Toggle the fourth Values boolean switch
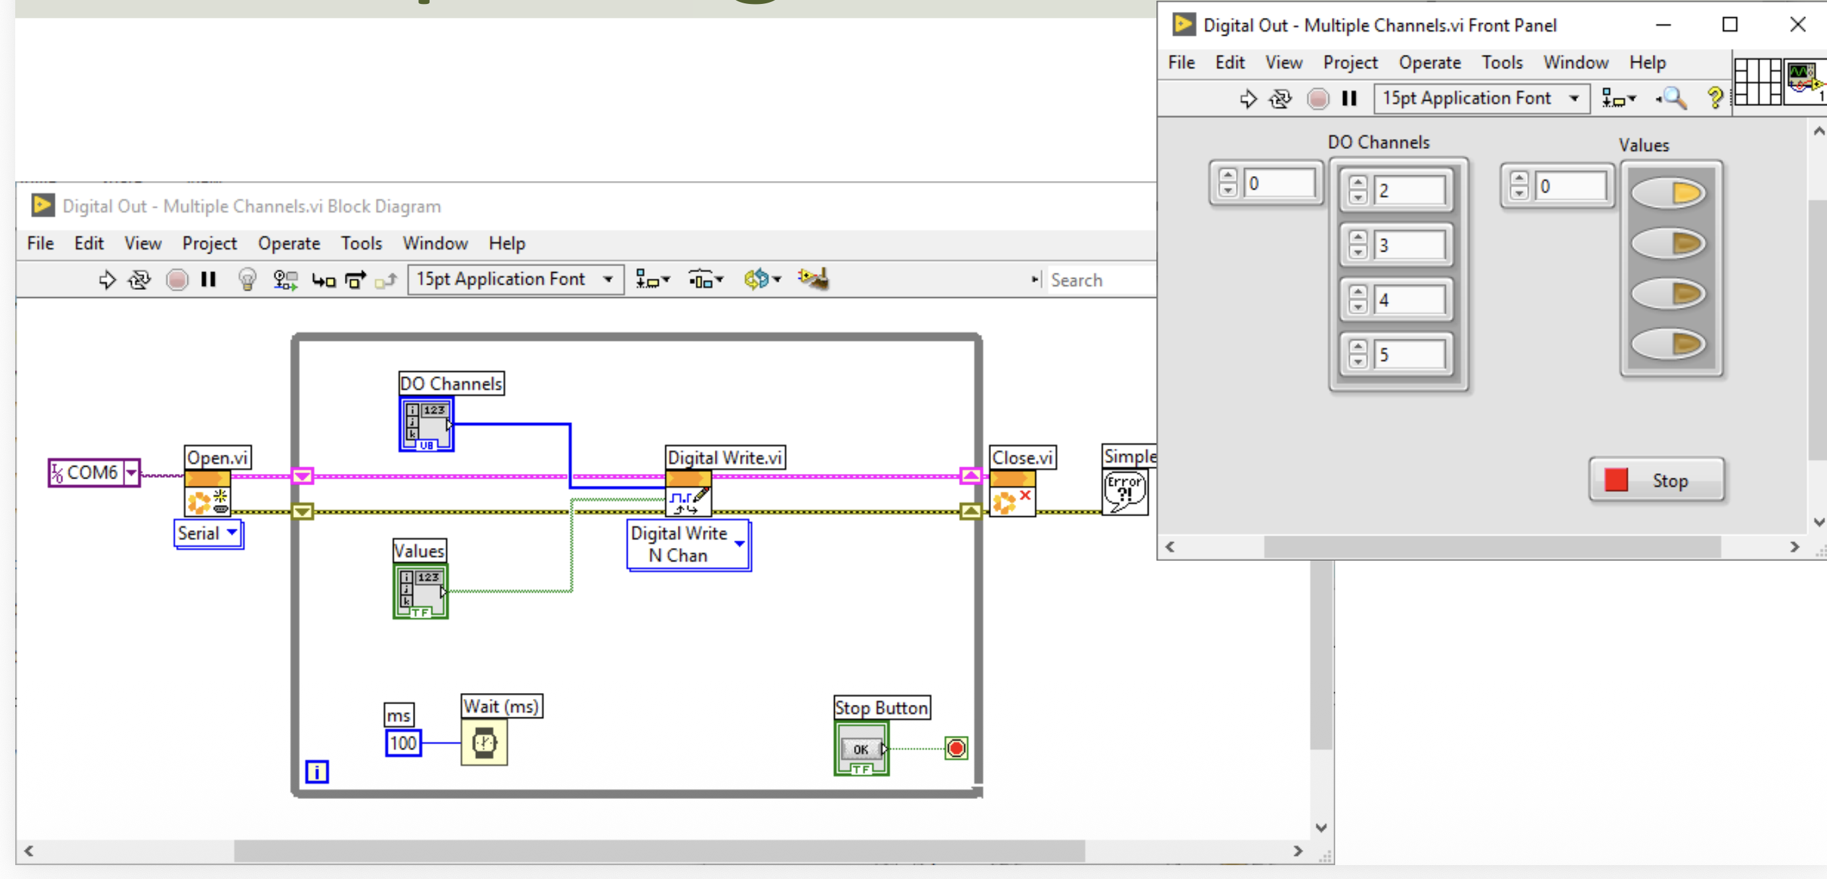 tap(1668, 345)
